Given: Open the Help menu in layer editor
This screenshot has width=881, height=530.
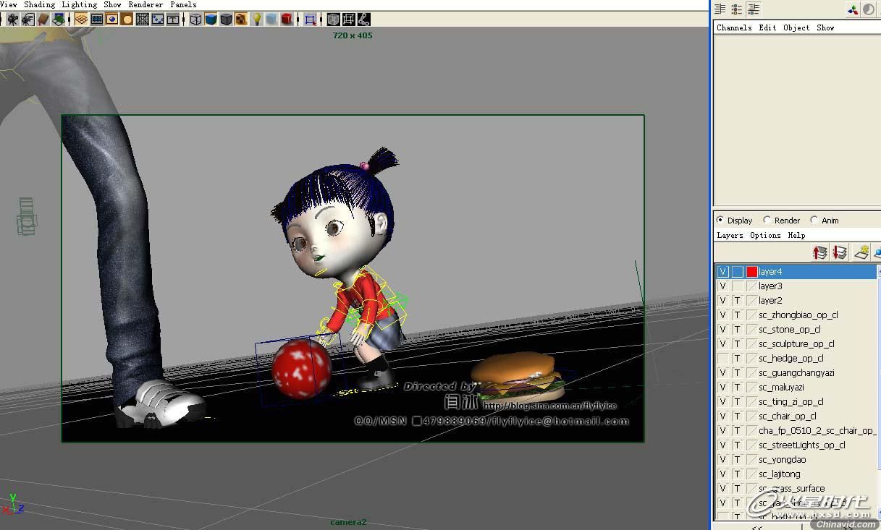Looking at the screenshot, I should [796, 235].
